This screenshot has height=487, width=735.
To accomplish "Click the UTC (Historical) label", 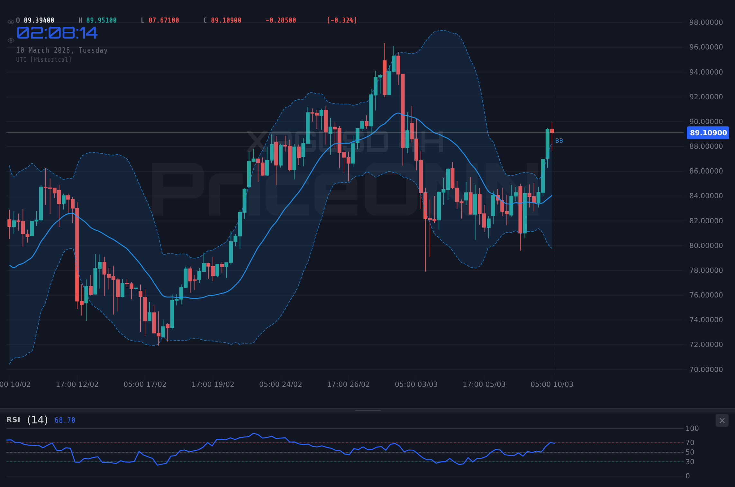I will [x=44, y=60].
